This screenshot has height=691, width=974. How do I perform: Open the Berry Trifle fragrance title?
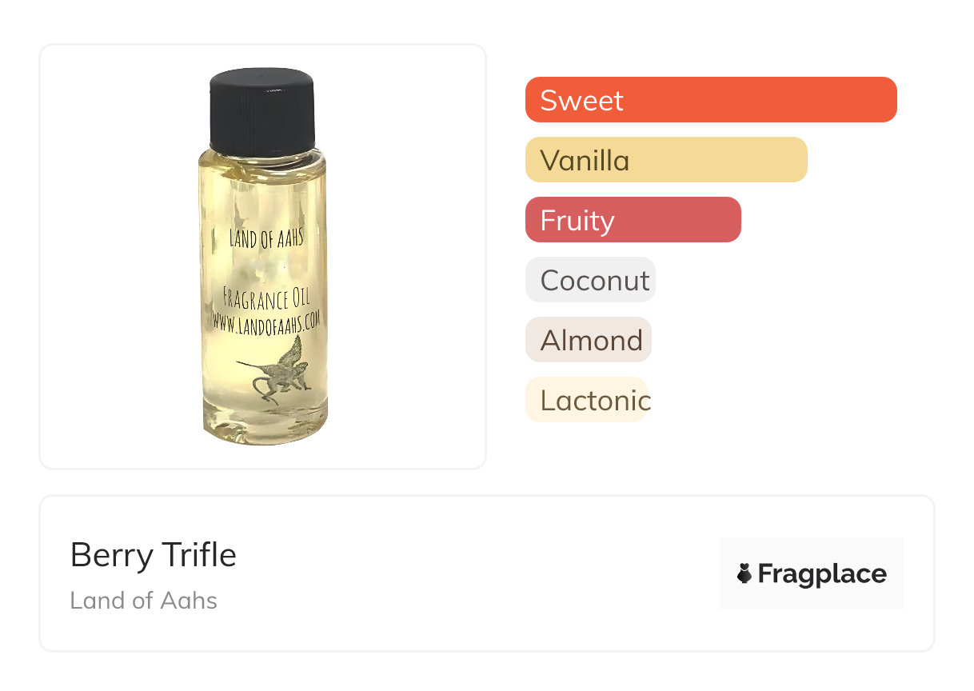[154, 555]
